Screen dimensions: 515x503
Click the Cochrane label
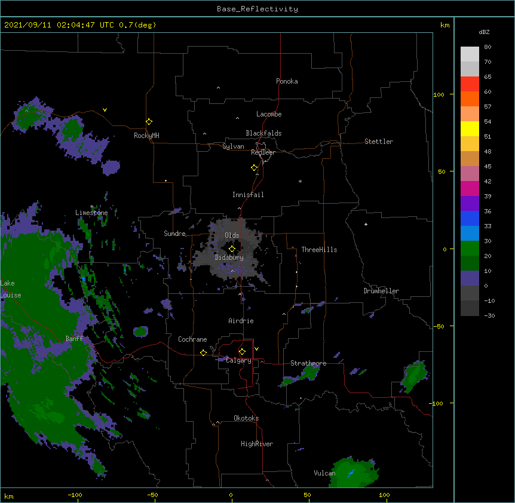click(x=192, y=339)
